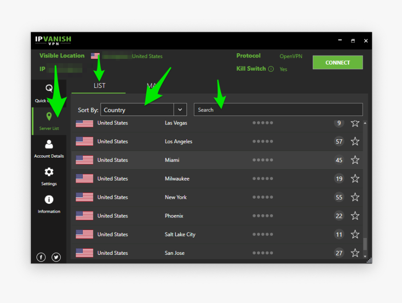Click the Milwaukee server count 19

click(x=339, y=179)
